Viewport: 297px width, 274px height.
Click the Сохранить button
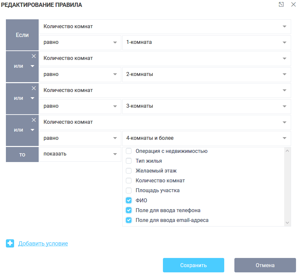coord(193,265)
